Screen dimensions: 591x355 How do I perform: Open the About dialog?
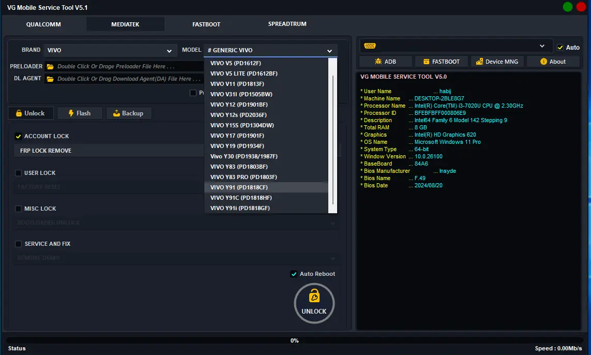coord(553,62)
